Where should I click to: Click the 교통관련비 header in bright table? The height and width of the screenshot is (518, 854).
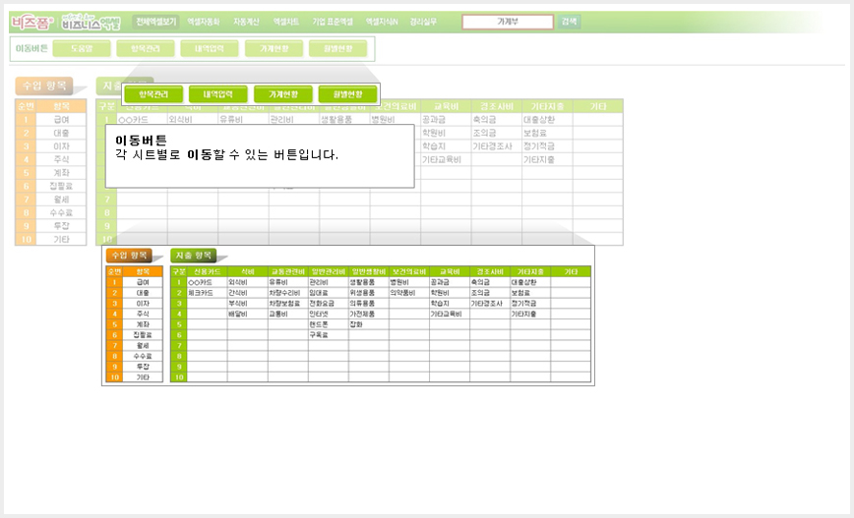coord(287,271)
